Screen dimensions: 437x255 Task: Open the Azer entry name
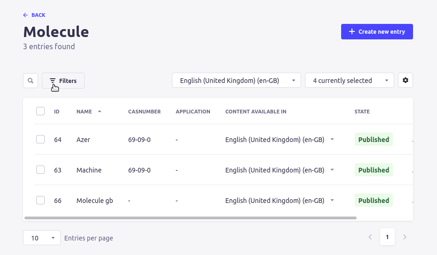83,140
